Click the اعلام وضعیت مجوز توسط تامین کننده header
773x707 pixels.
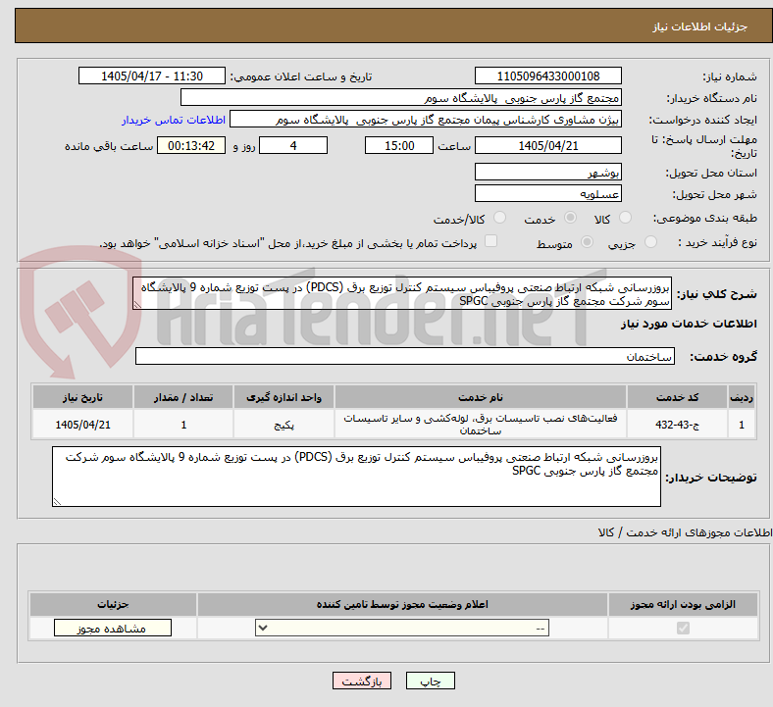(402, 604)
